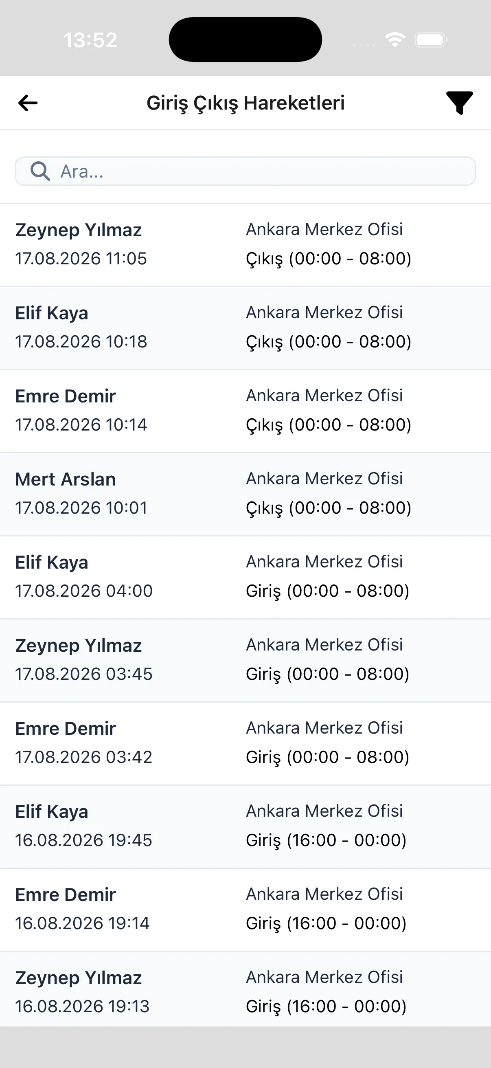Click the Giriş Çıkış Hareketleri title
Screen dimensions: 491x1068
[246, 103]
